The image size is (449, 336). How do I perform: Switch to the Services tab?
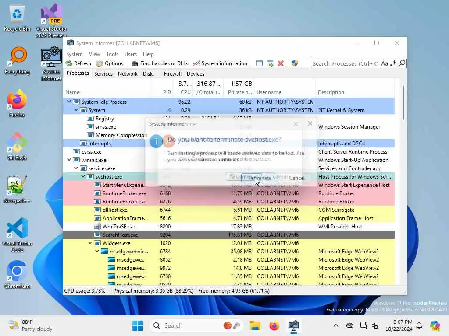103,73
